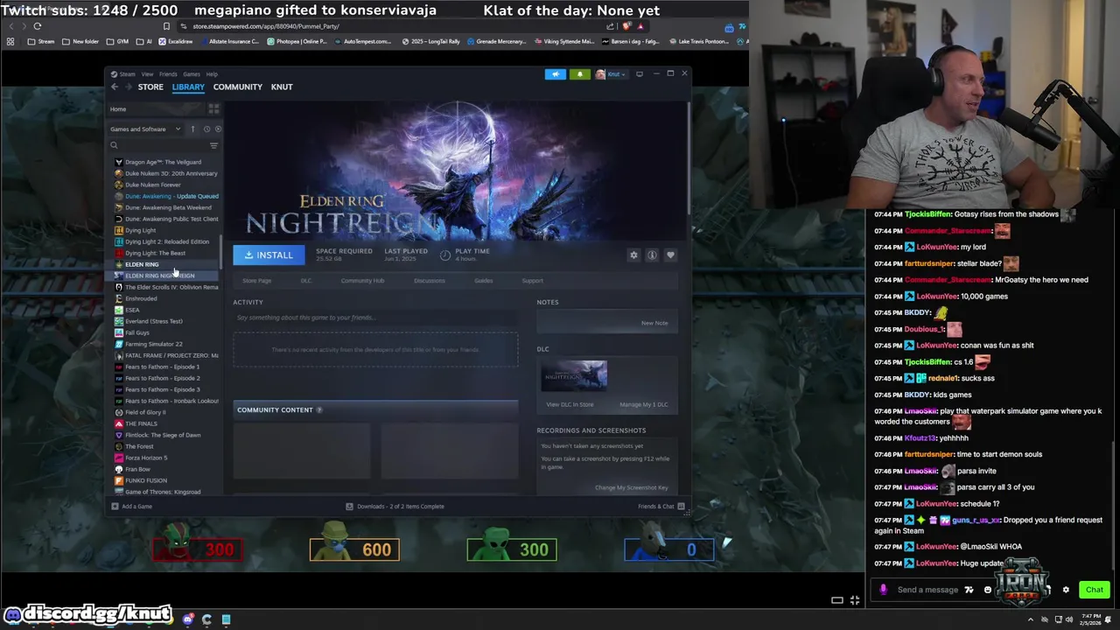Select Duke Nukem Forever in the list

pos(153,185)
